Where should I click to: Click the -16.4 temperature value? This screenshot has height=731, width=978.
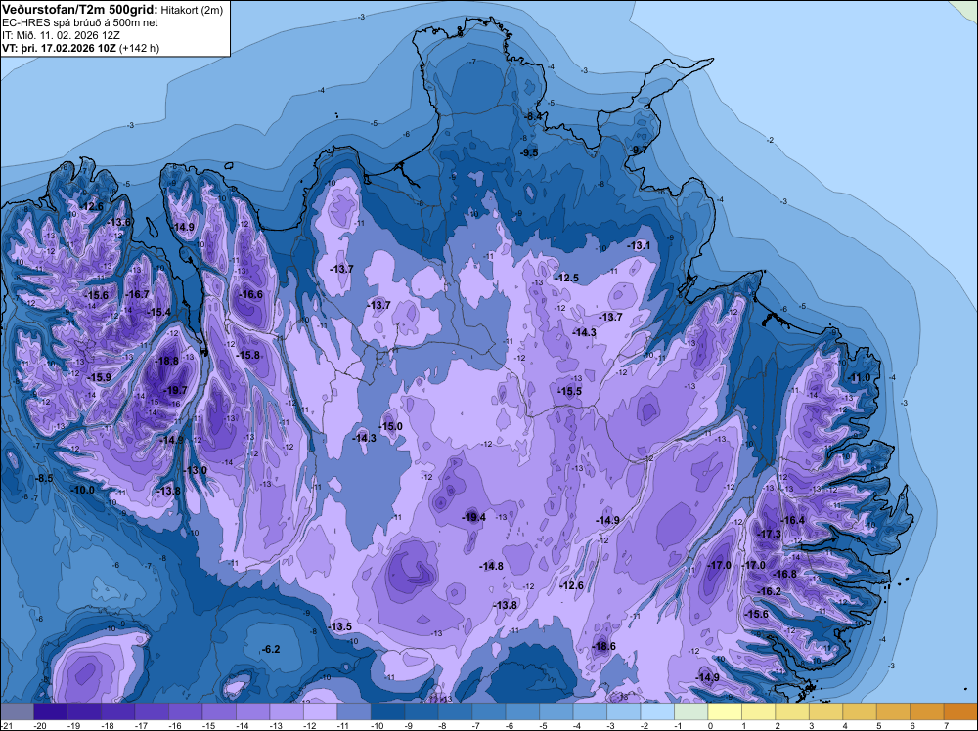pos(793,520)
